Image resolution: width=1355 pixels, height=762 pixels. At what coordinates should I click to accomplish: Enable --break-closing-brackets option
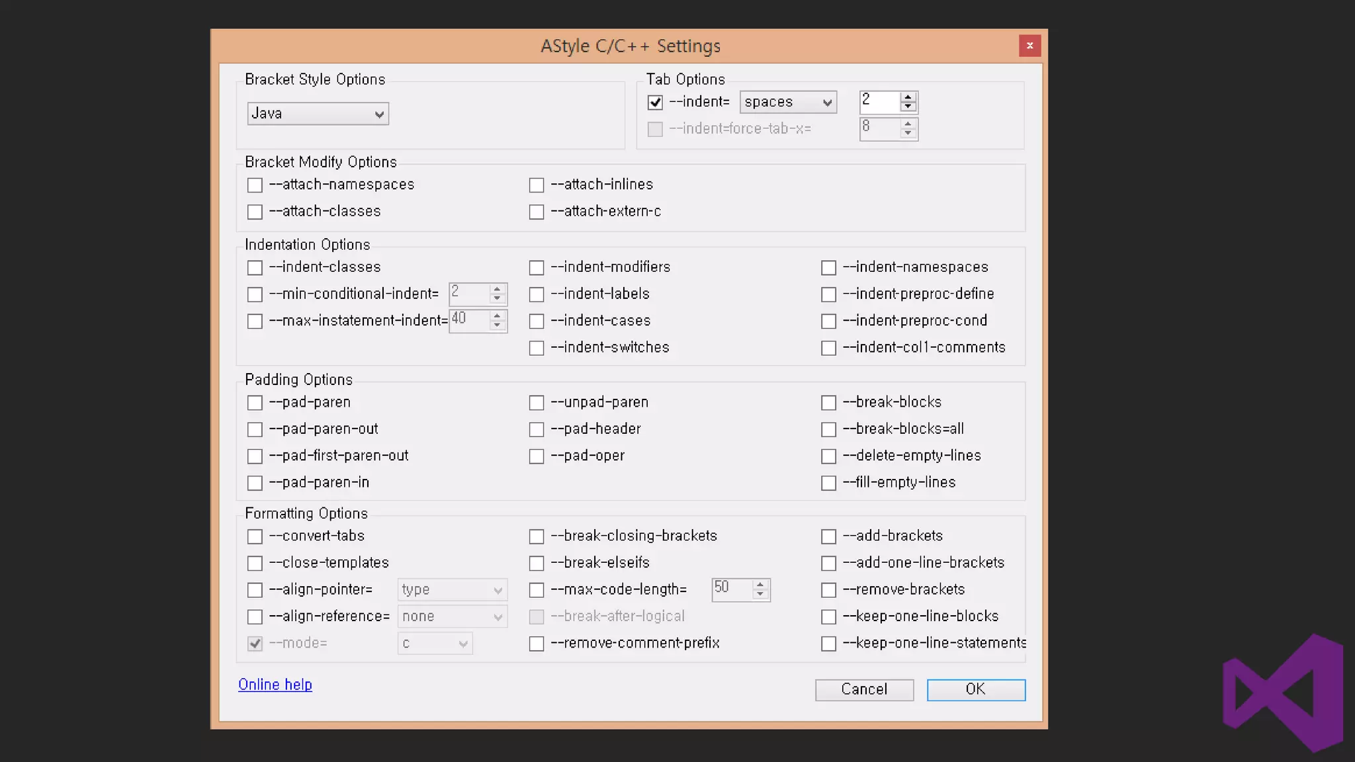pos(537,536)
